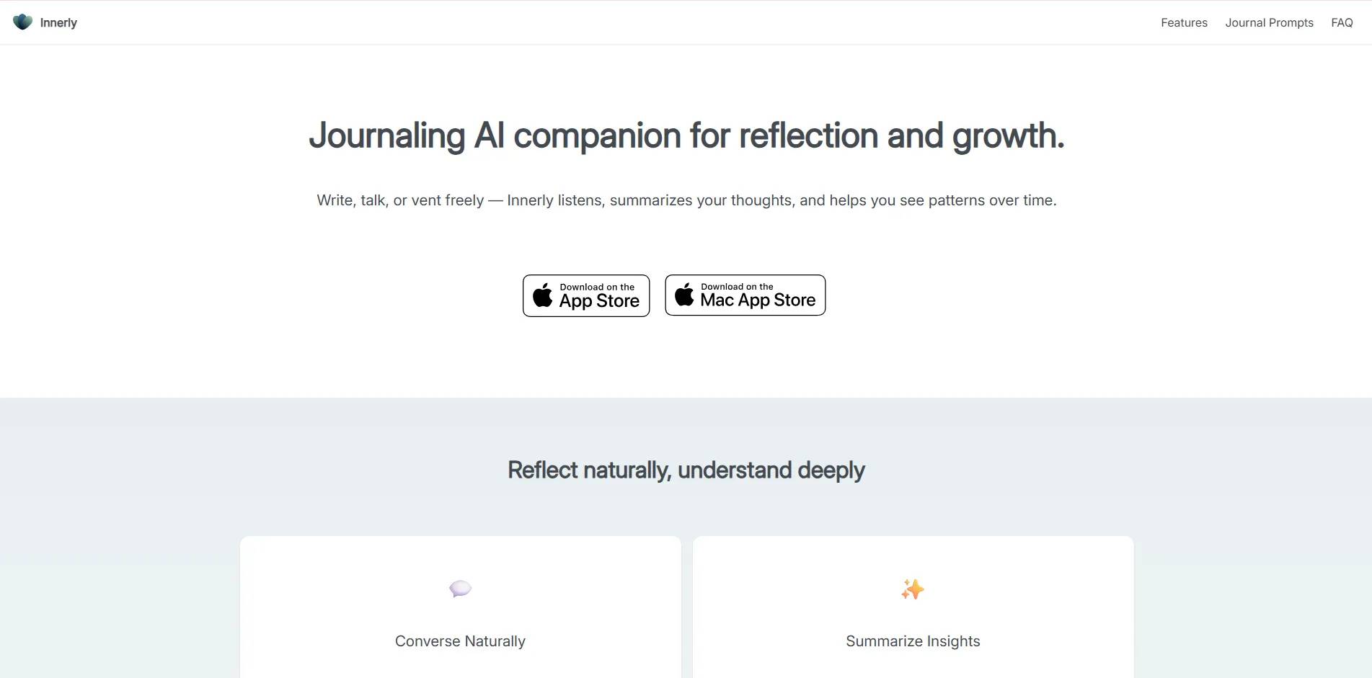This screenshot has width=1372, height=678.
Task: Click the Innerly brand name text
Action: click(x=58, y=23)
